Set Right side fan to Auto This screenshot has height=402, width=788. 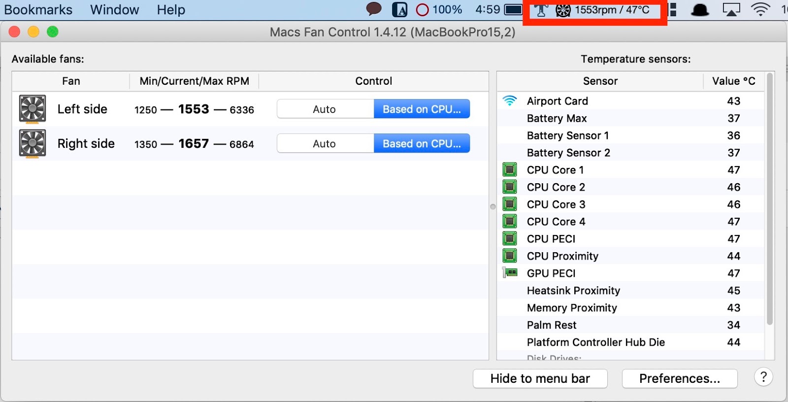click(x=325, y=143)
